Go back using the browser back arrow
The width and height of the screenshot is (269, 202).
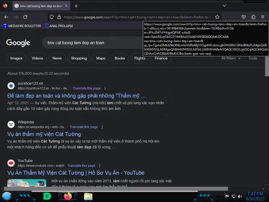(6, 17)
